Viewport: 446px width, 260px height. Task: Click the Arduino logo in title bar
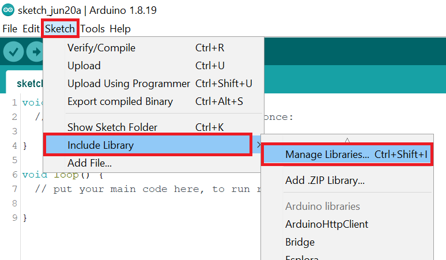(8, 10)
